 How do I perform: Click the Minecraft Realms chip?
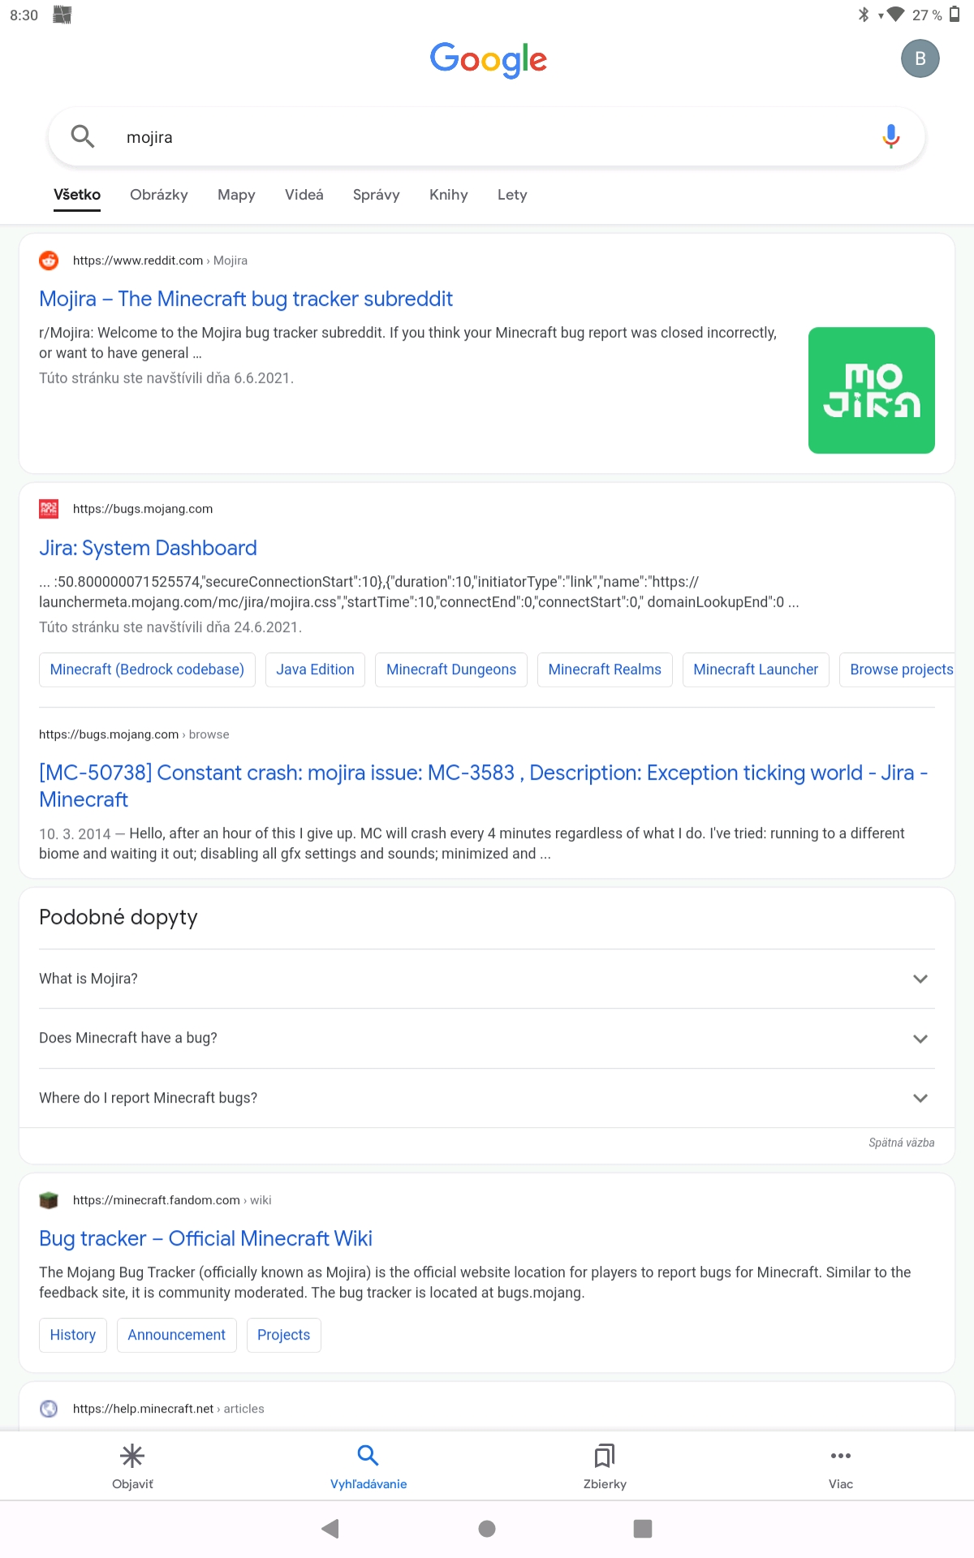click(605, 669)
